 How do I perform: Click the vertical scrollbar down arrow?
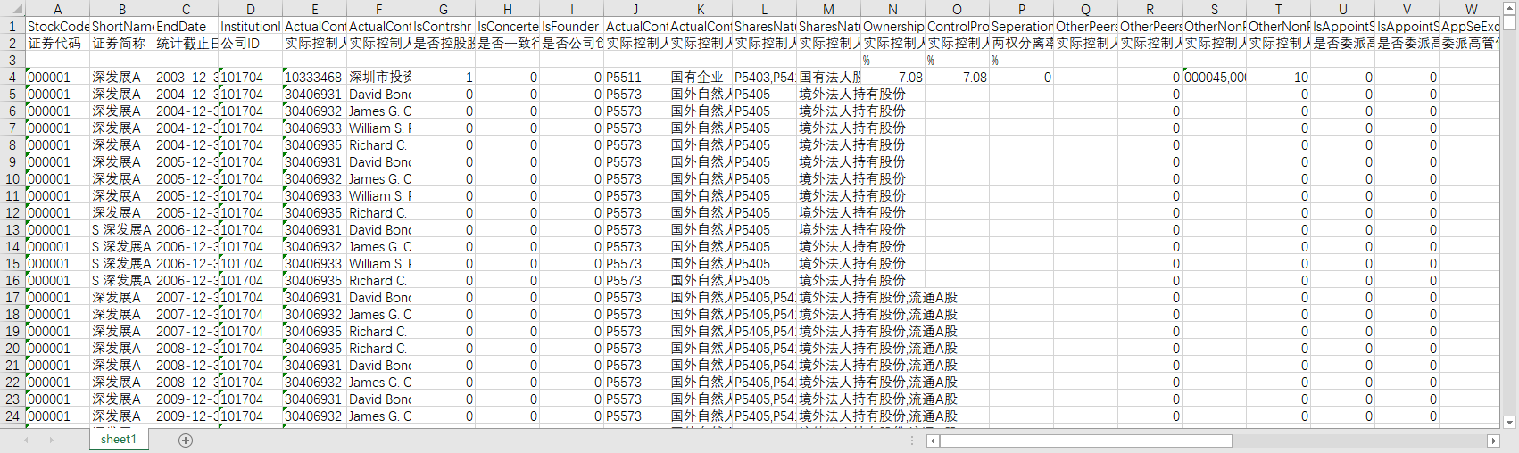tap(1509, 423)
